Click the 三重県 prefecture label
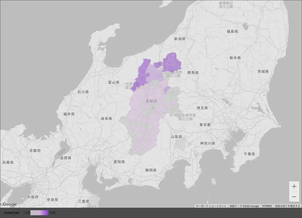Viewport: 302px width, 218px height. [84, 201]
